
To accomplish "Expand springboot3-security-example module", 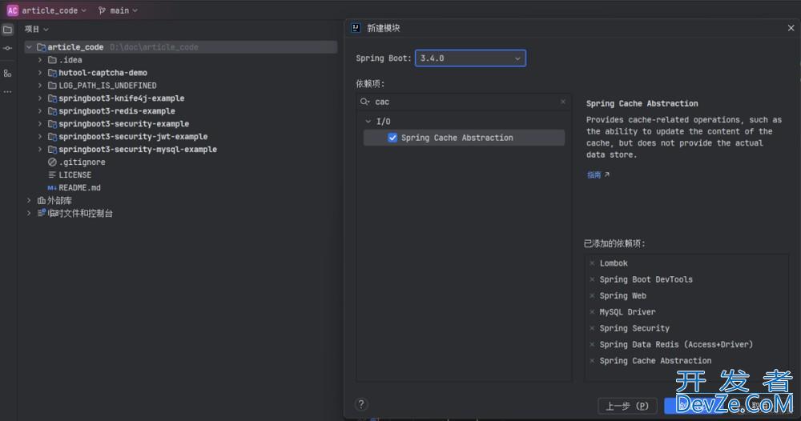I will [x=40, y=123].
